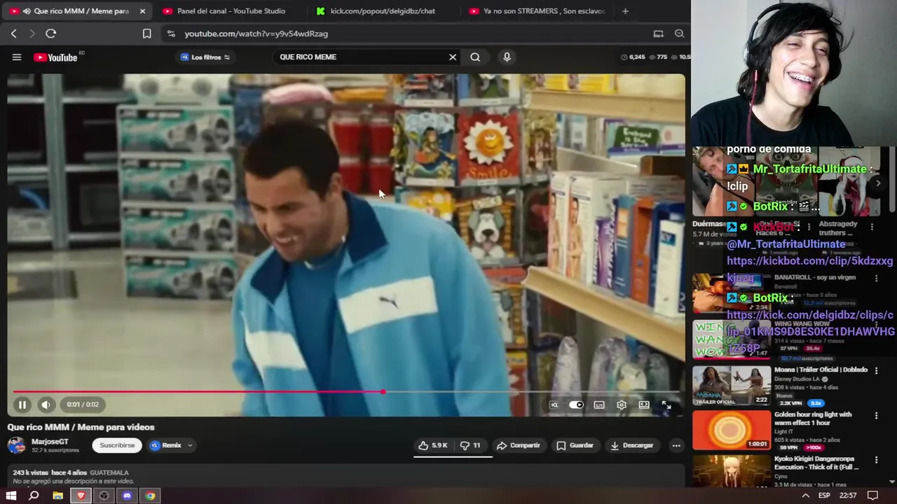Switch to the kick.com popout chat tab
Image resolution: width=897 pixels, height=504 pixels.
tap(382, 11)
